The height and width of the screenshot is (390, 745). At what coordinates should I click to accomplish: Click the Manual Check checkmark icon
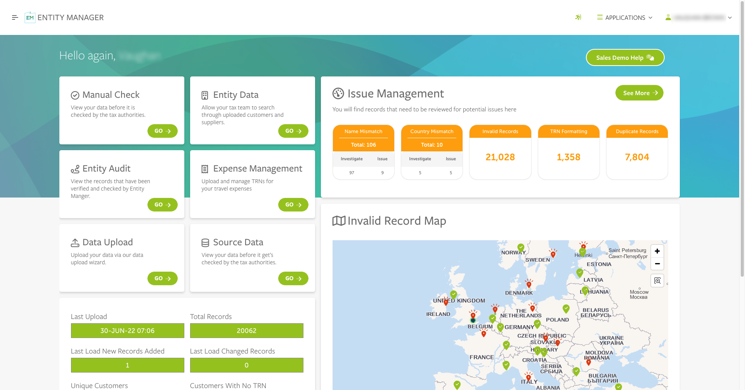75,95
